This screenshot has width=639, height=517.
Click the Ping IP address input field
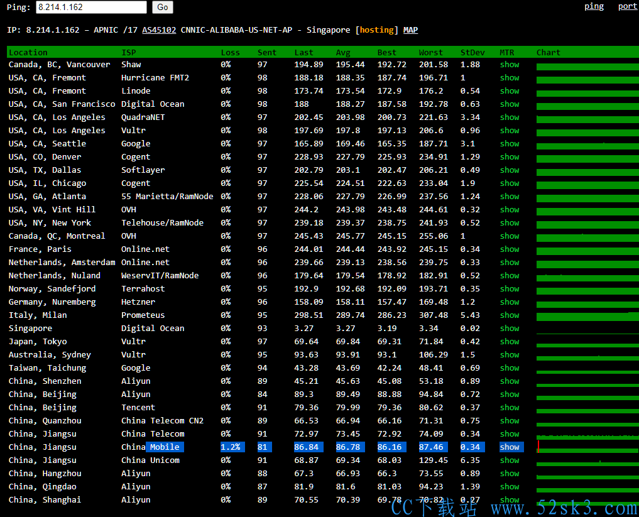pyautogui.click(x=91, y=8)
